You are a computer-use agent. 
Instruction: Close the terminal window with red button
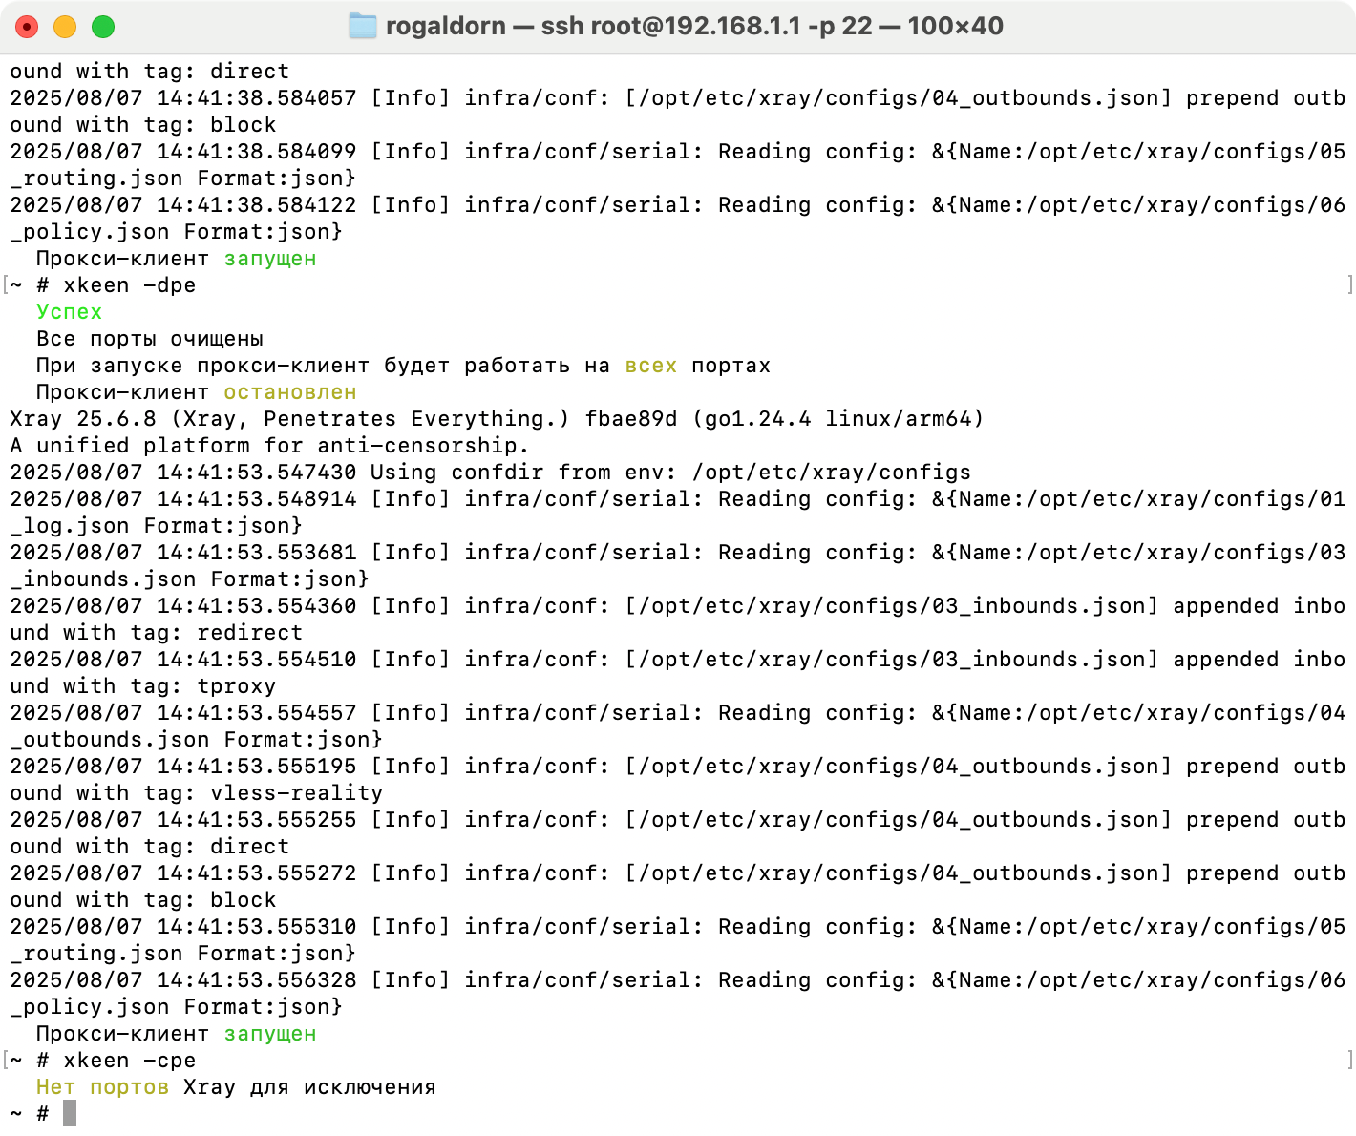[27, 27]
